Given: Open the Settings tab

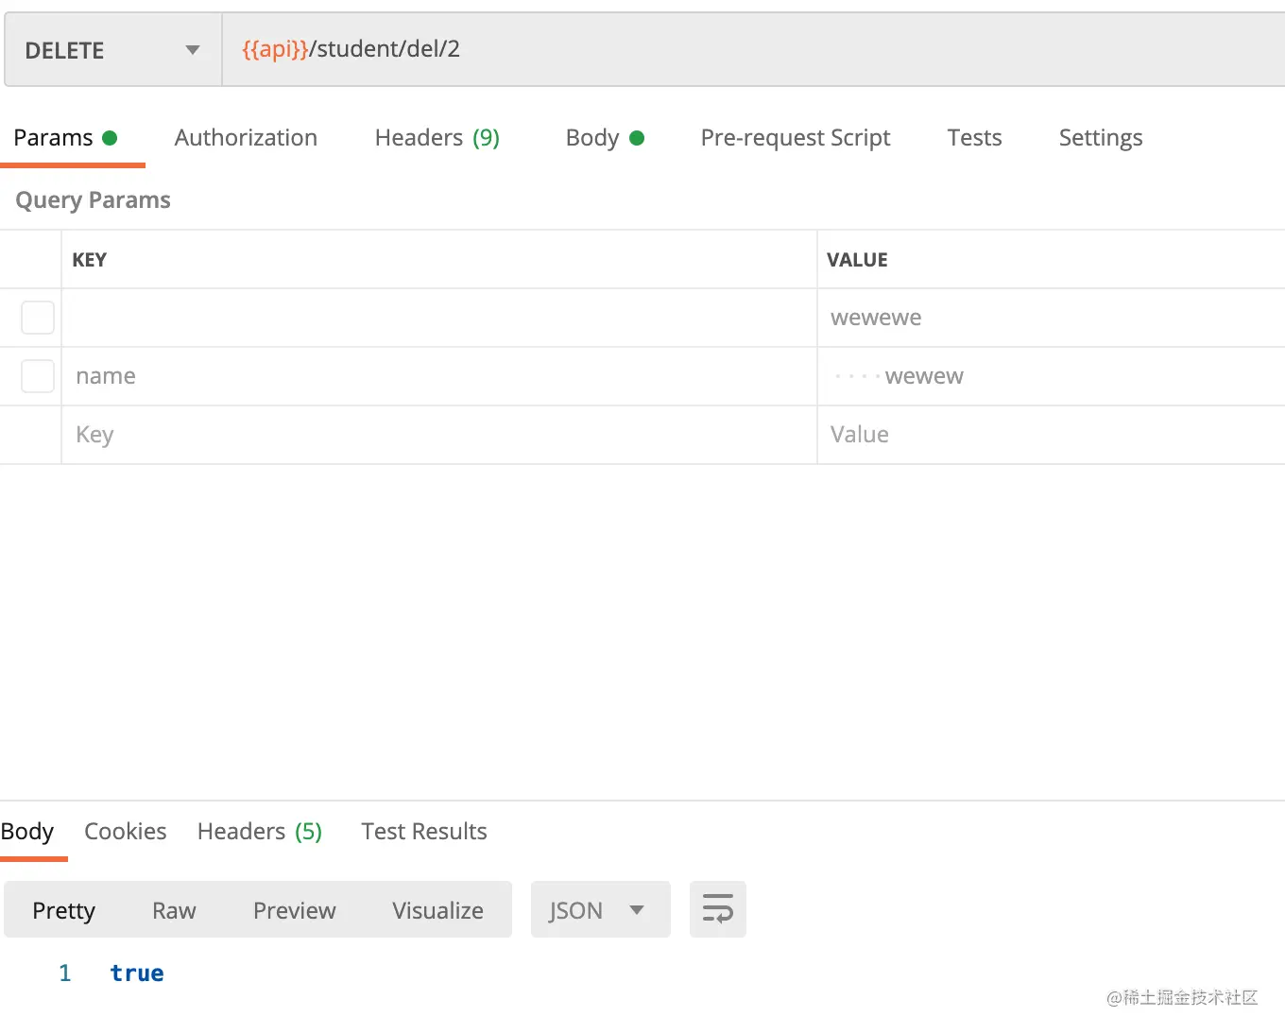Looking at the screenshot, I should coord(1101,138).
